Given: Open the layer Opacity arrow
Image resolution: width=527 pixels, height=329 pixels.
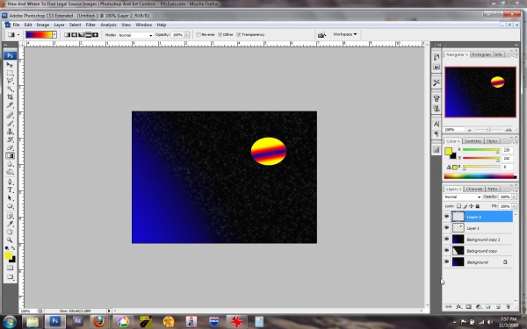Looking at the screenshot, I should pyautogui.click(x=514, y=197).
